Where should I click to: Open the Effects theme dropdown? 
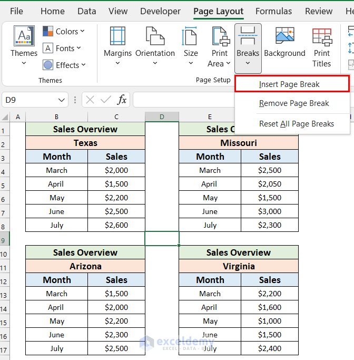point(64,65)
